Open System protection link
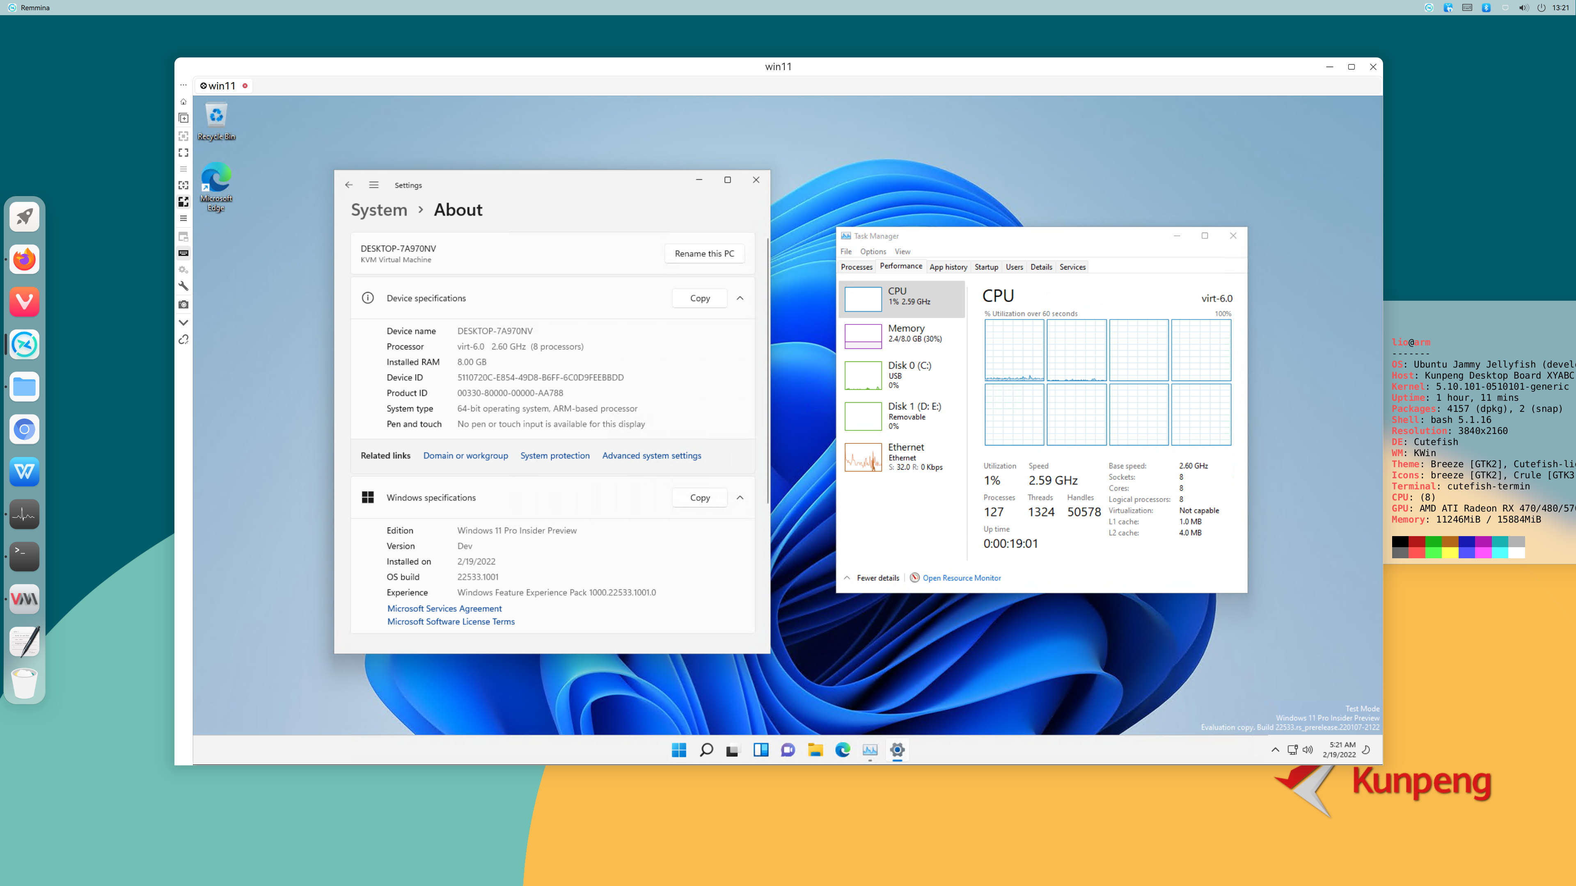The height and width of the screenshot is (886, 1576). (555, 456)
